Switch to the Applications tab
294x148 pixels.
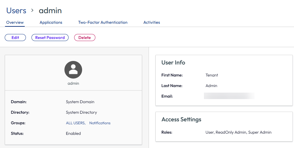click(x=51, y=22)
